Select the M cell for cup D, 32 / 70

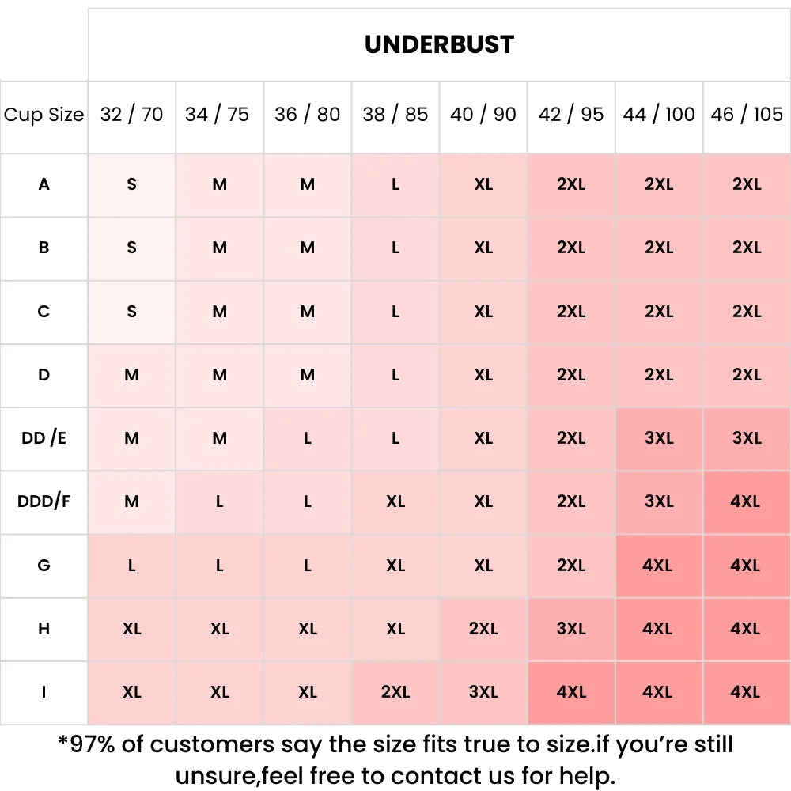click(131, 375)
